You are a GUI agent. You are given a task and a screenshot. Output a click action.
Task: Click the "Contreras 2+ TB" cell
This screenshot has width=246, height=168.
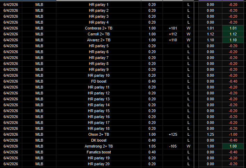[98, 28]
